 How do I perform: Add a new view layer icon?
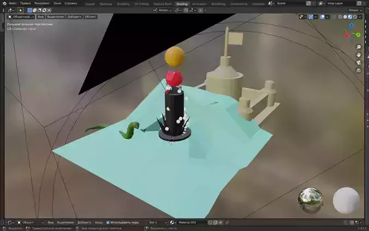(359, 3)
